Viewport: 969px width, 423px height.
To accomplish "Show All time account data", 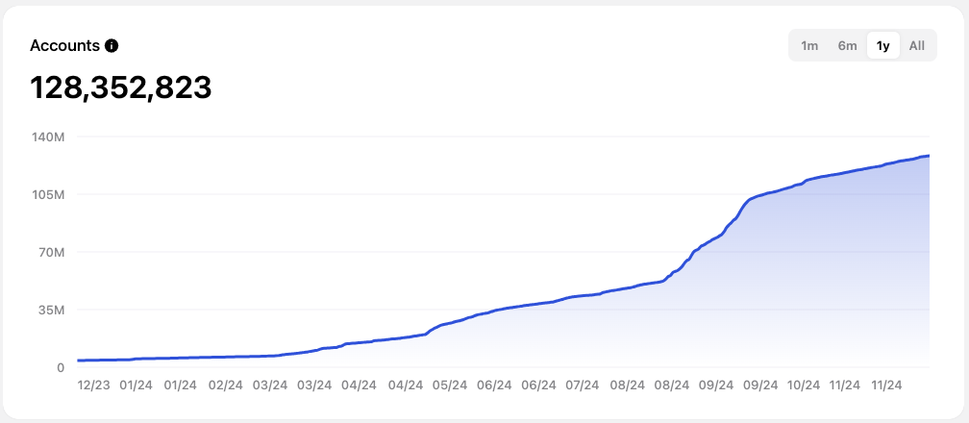I will click(917, 45).
